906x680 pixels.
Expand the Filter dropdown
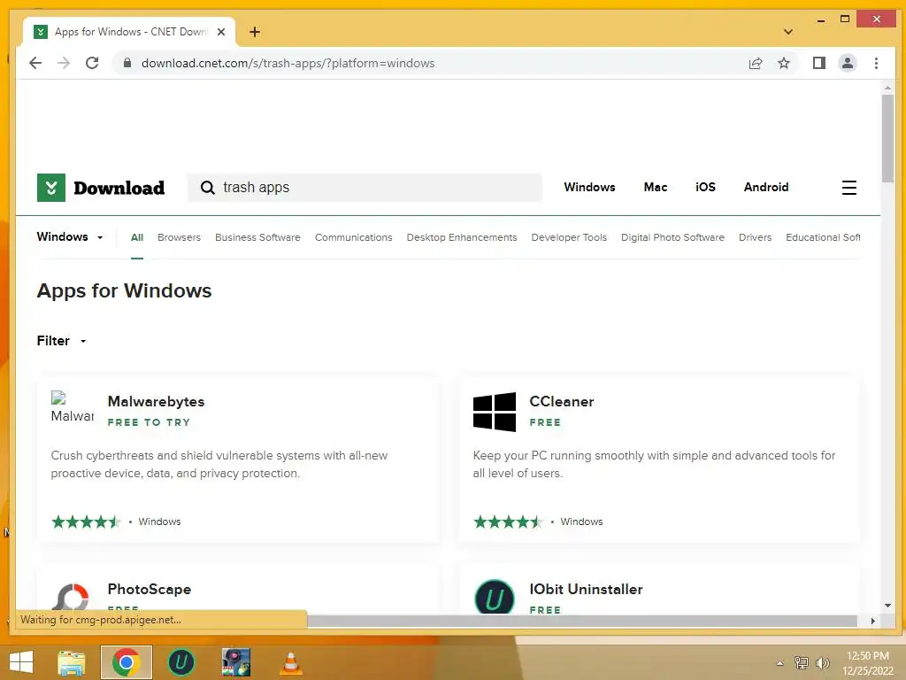coord(61,341)
